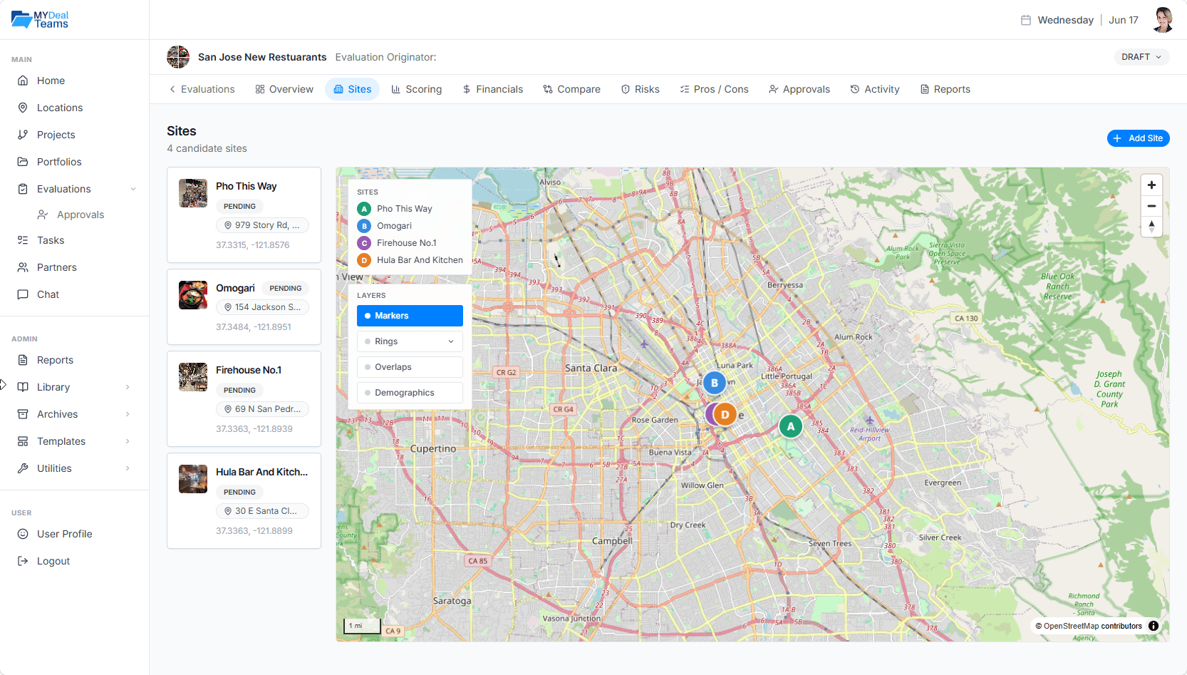Screen dimensions: 1187x675
Task: Click the Portfolios folder icon
Action: 23,162
